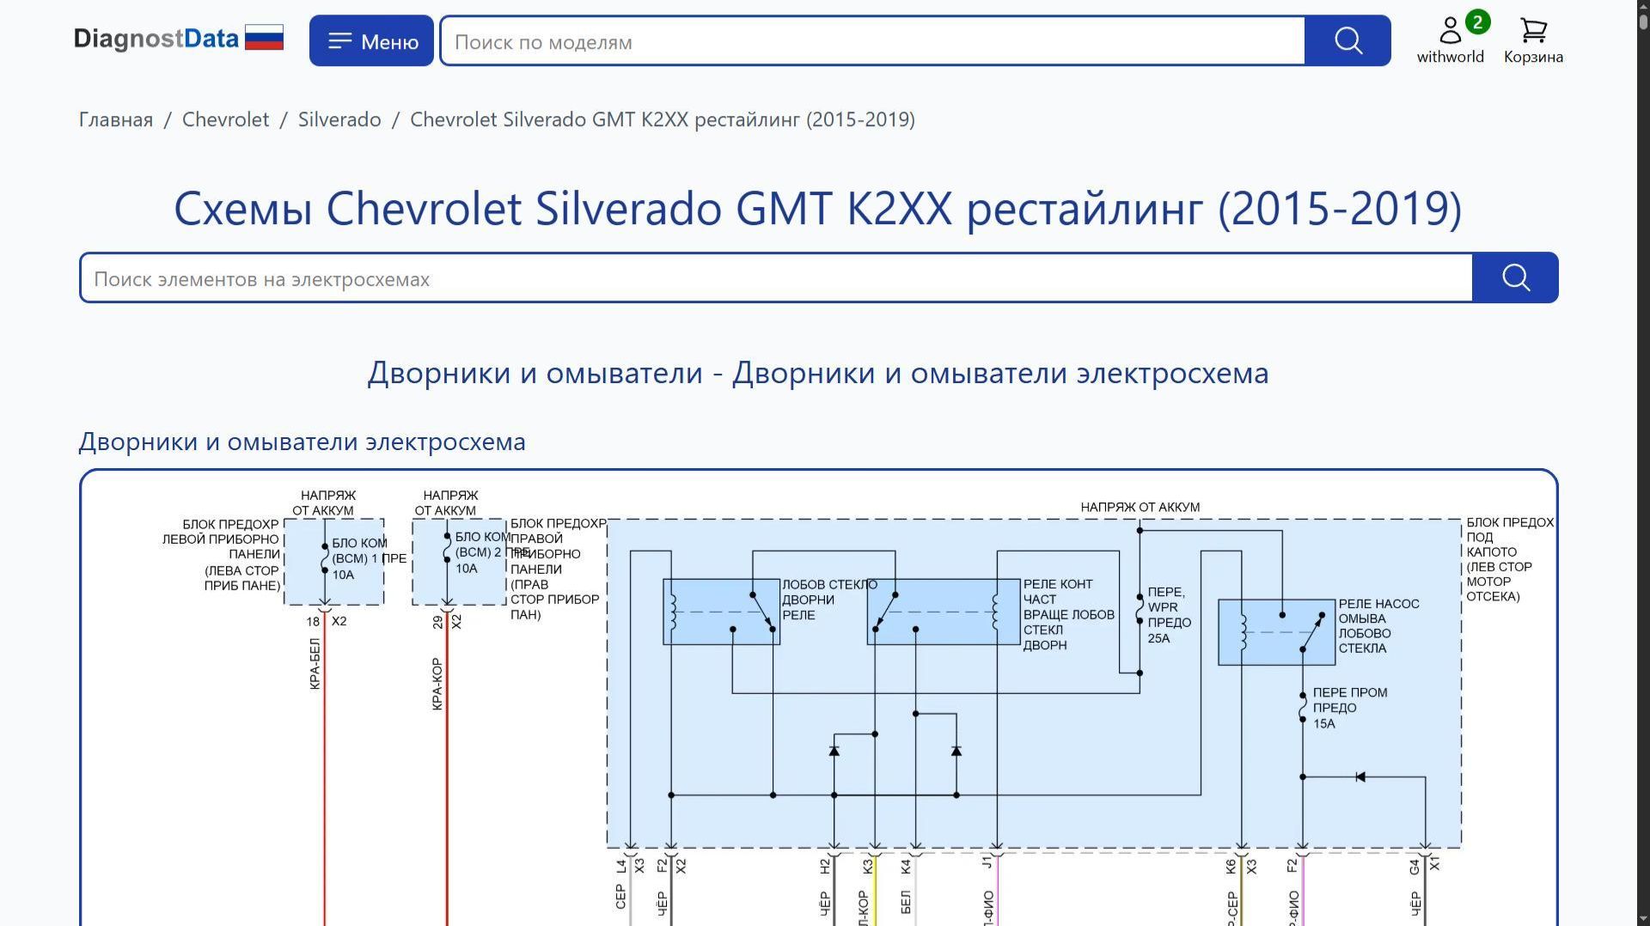The height and width of the screenshot is (926, 1650).
Task: Focus the Поиск по моделям search field
Action: click(x=872, y=40)
